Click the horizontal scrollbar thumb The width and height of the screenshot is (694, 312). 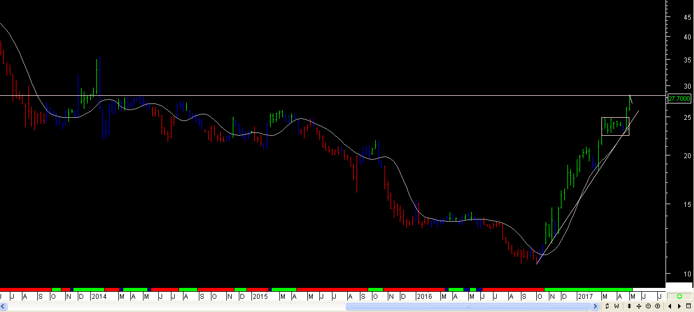click(468, 306)
